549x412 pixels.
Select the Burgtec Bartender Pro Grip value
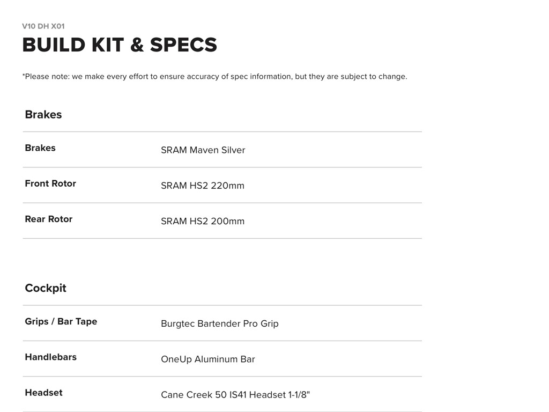[x=219, y=324]
